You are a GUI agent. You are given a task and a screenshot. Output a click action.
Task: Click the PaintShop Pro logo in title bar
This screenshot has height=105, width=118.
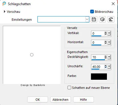[4, 4]
